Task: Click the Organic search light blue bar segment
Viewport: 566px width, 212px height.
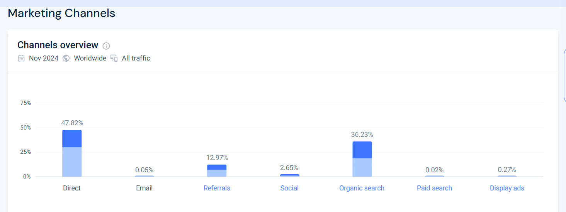Action: coord(362,167)
